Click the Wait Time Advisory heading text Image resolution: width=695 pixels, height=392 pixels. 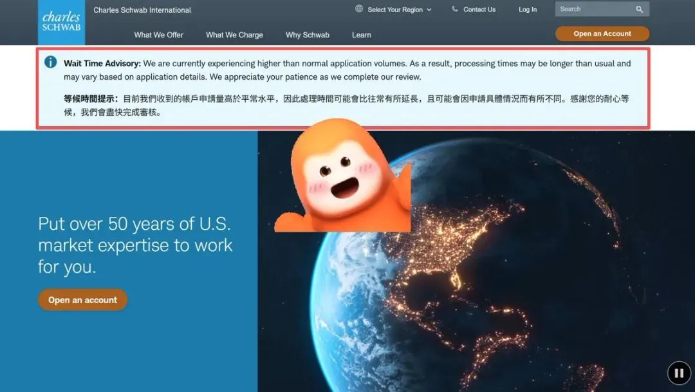coord(102,64)
